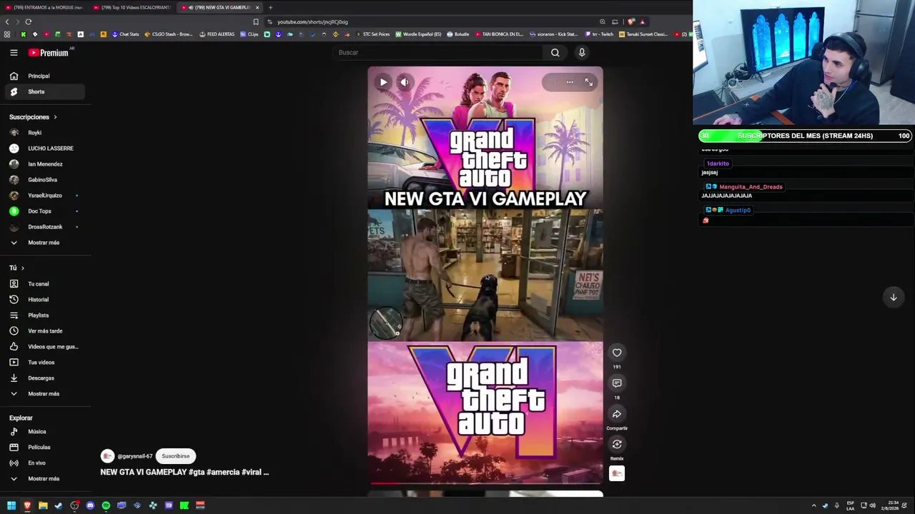Click the YouTube Buscar search field
The image size is (915, 514).
point(440,52)
